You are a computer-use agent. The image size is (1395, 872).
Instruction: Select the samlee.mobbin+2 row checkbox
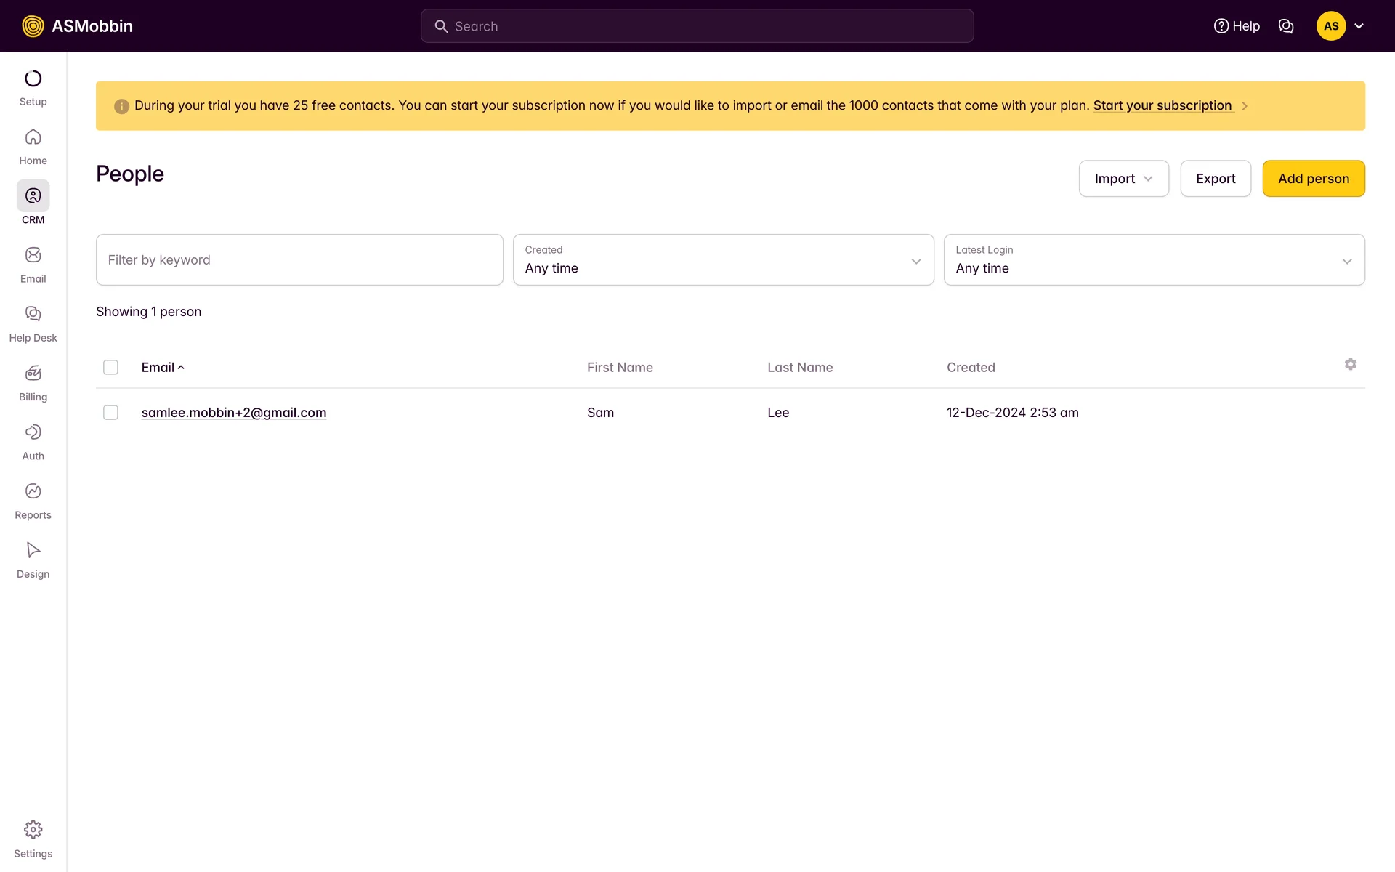[110, 413]
